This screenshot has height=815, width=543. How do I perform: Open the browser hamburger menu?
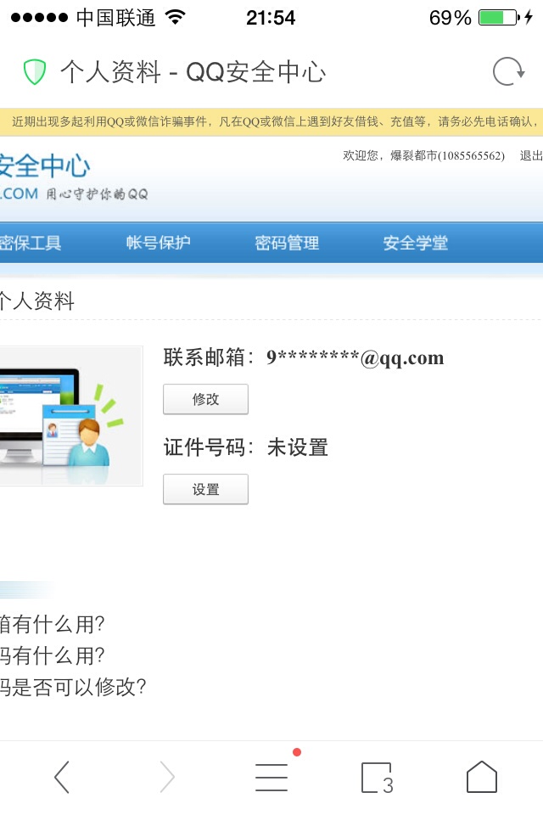pos(271,777)
